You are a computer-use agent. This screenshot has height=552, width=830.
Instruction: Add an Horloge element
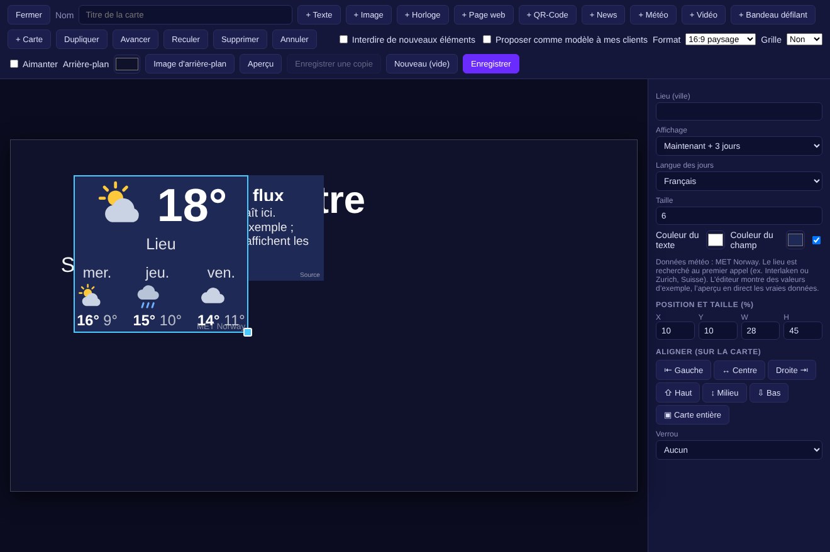point(423,14)
